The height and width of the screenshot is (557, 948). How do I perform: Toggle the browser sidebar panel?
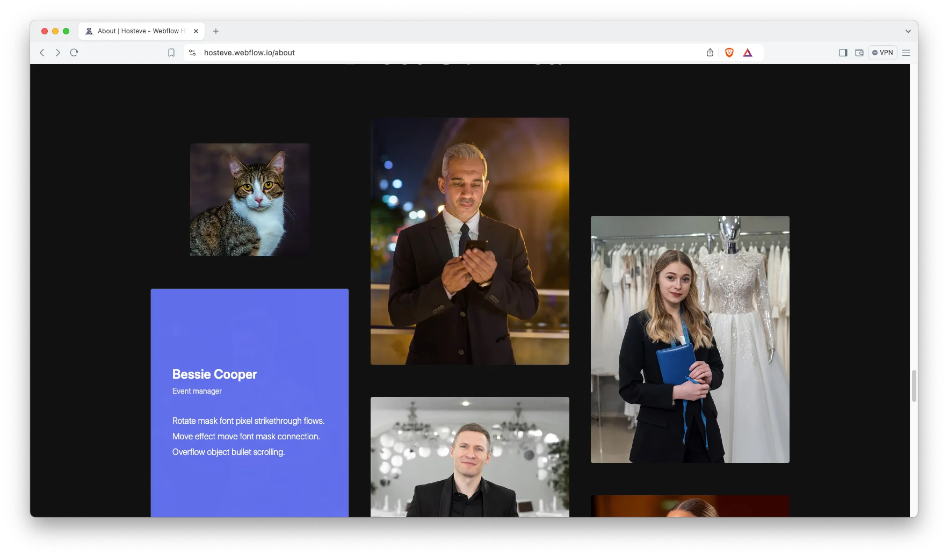[843, 53]
